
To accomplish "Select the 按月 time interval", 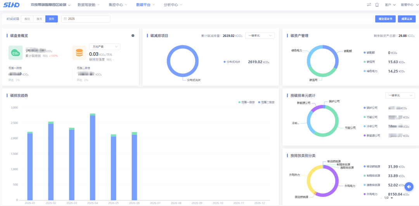I will click(x=39, y=19).
